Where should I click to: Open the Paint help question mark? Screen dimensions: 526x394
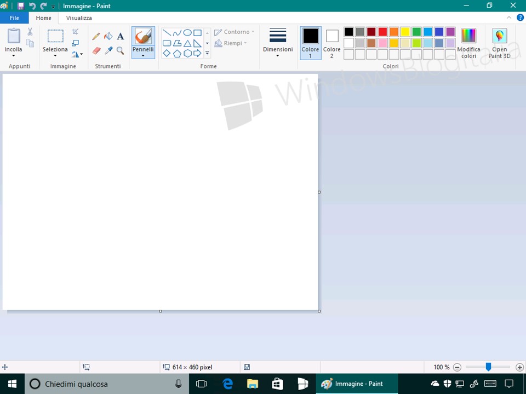(x=520, y=18)
